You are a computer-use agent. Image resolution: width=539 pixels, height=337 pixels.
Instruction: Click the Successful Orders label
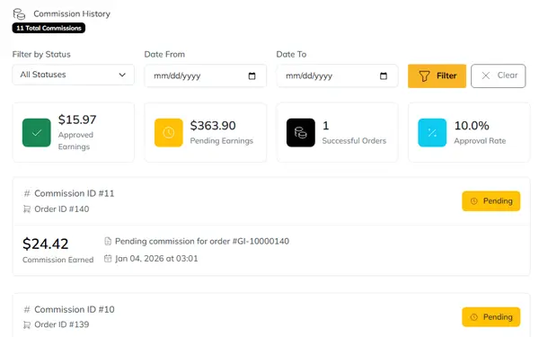(354, 141)
